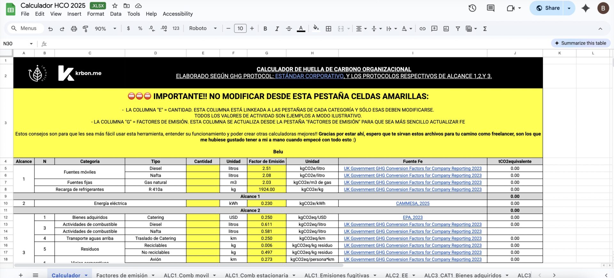Click the Insert link icon
Viewport: 614px width, 278px height.
click(422, 29)
